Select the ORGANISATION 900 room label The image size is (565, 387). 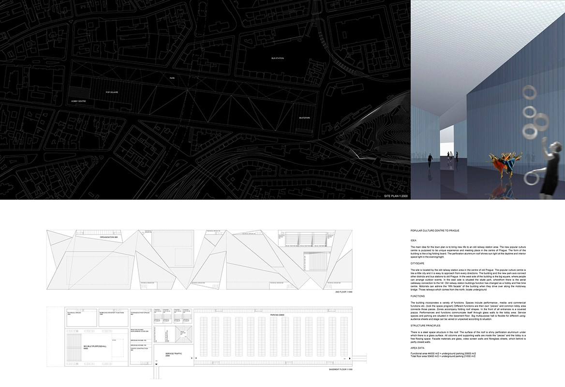pyautogui.click(x=109, y=238)
